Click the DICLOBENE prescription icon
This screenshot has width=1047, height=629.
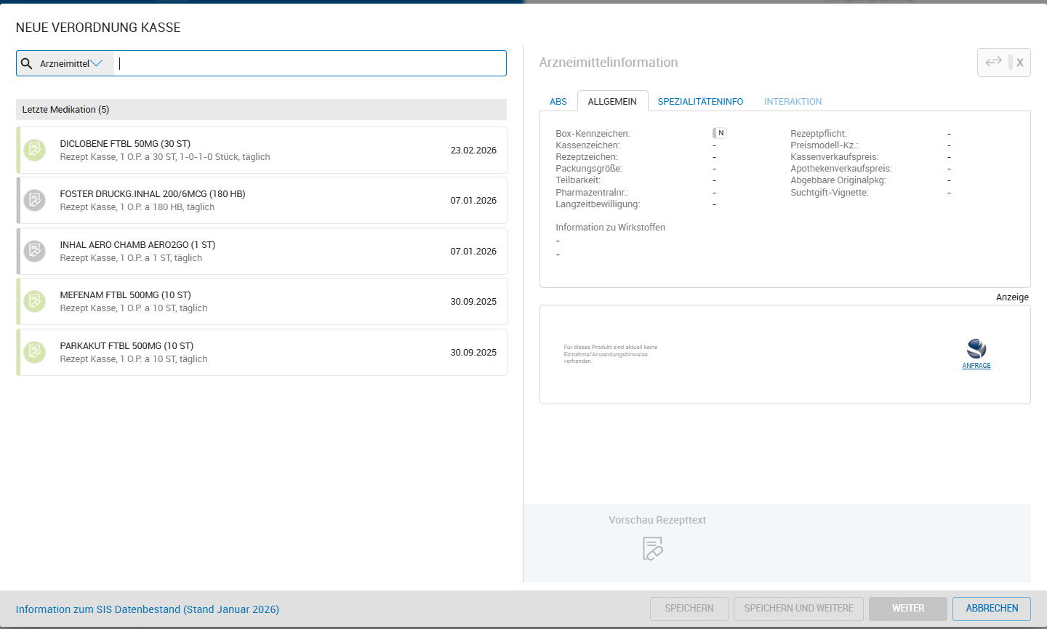coord(34,151)
